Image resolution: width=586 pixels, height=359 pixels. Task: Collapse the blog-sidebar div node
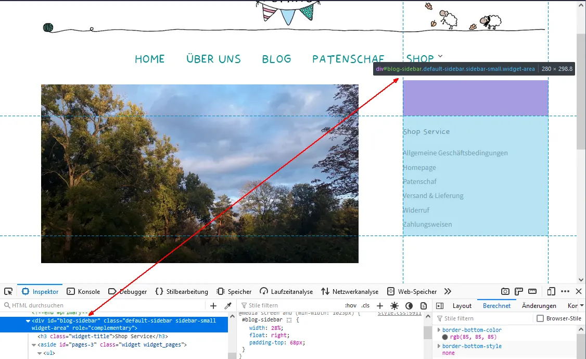[28, 321]
